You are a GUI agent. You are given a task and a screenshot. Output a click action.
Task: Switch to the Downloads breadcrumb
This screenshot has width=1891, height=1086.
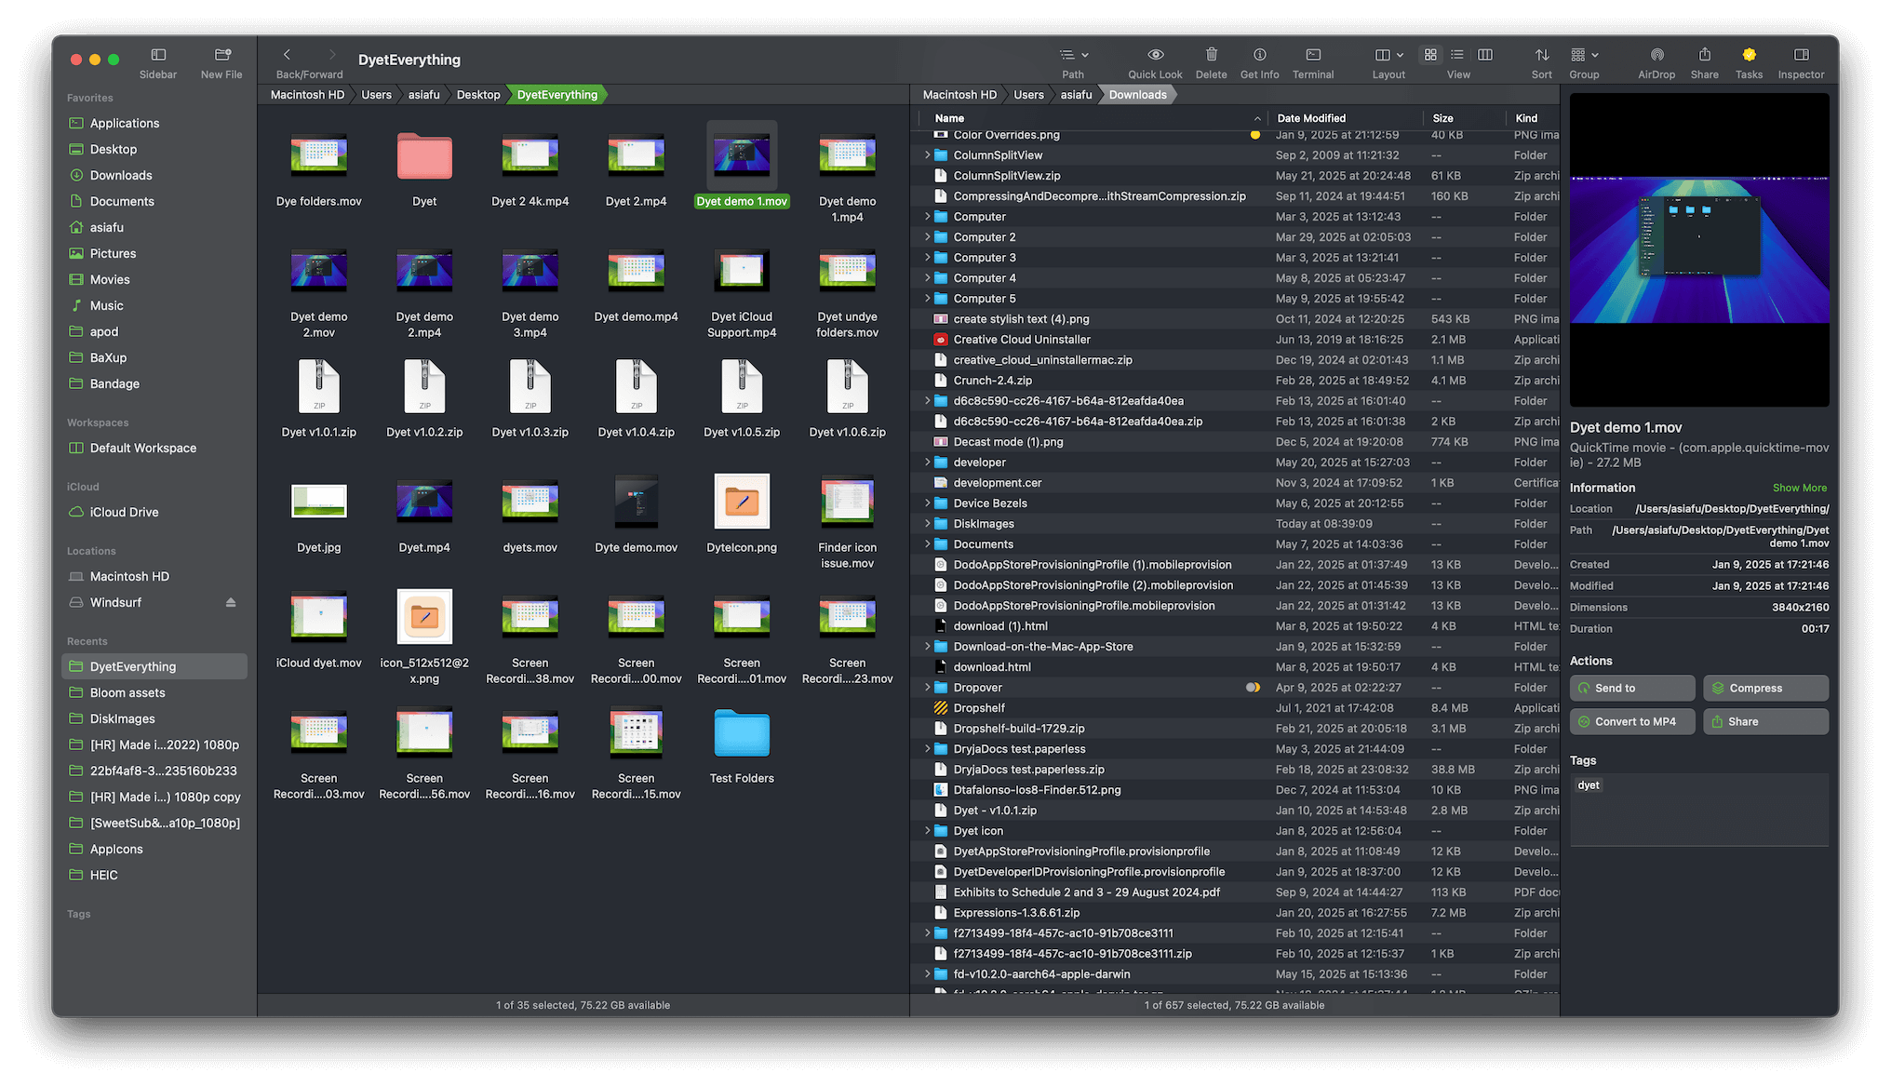click(x=1137, y=94)
